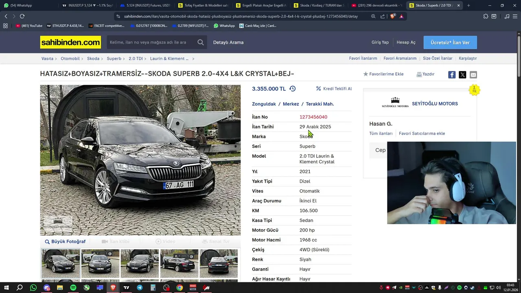
Task: Go to Vasıta breadcrumb
Action: [47, 59]
